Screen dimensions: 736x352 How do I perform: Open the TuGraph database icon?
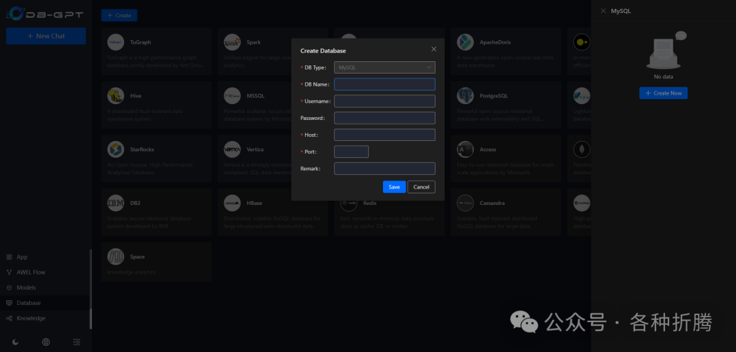tap(115, 42)
